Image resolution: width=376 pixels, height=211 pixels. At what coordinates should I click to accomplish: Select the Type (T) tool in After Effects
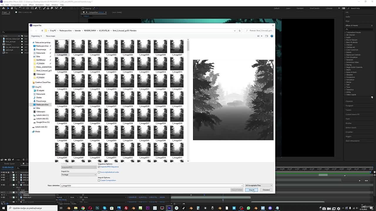(40, 8)
